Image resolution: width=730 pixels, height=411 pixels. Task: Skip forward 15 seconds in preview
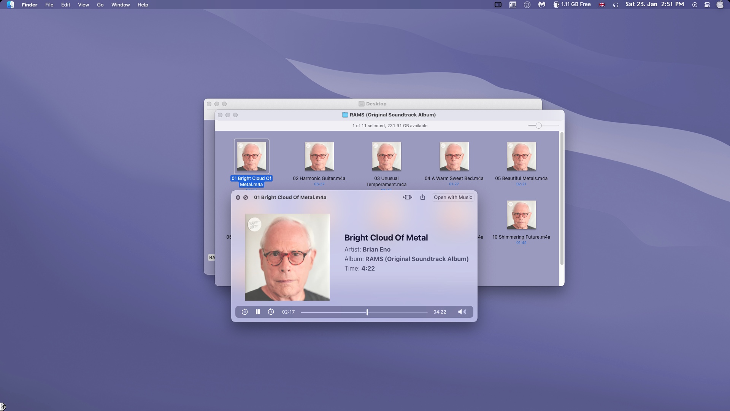[271, 312]
